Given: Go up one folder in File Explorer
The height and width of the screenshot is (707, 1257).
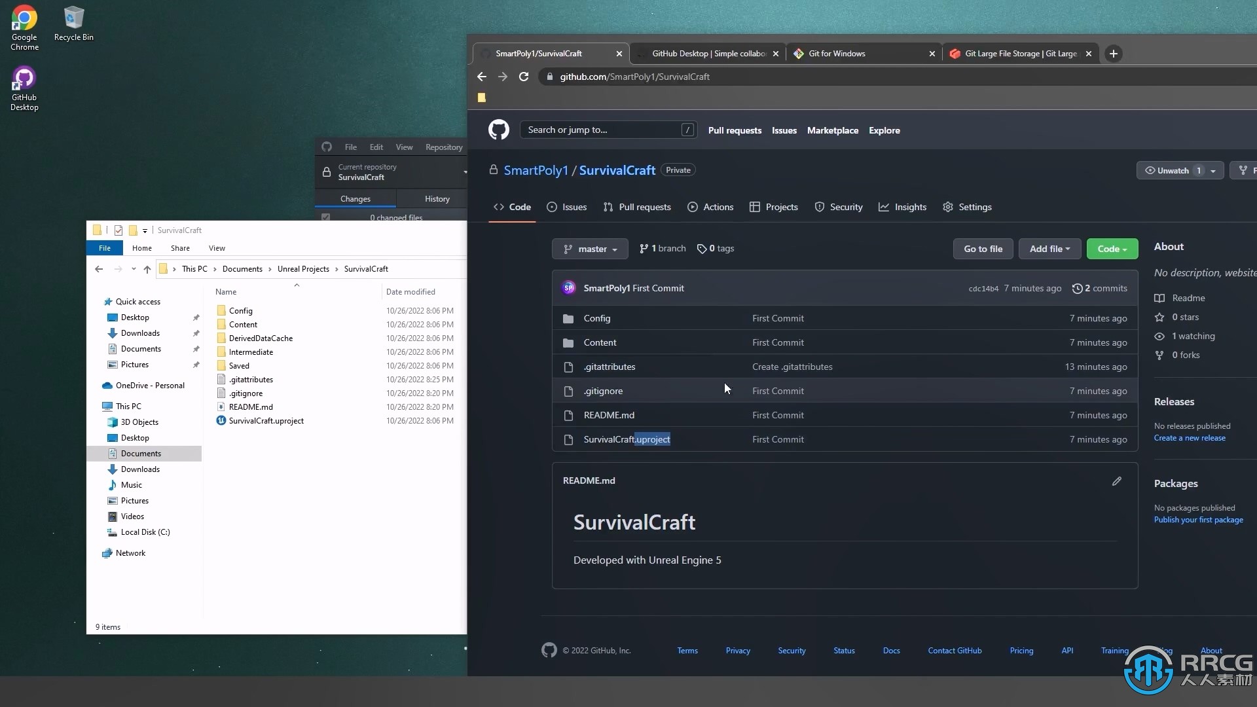Looking at the screenshot, I should pyautogui.click(x=147, y=269).
